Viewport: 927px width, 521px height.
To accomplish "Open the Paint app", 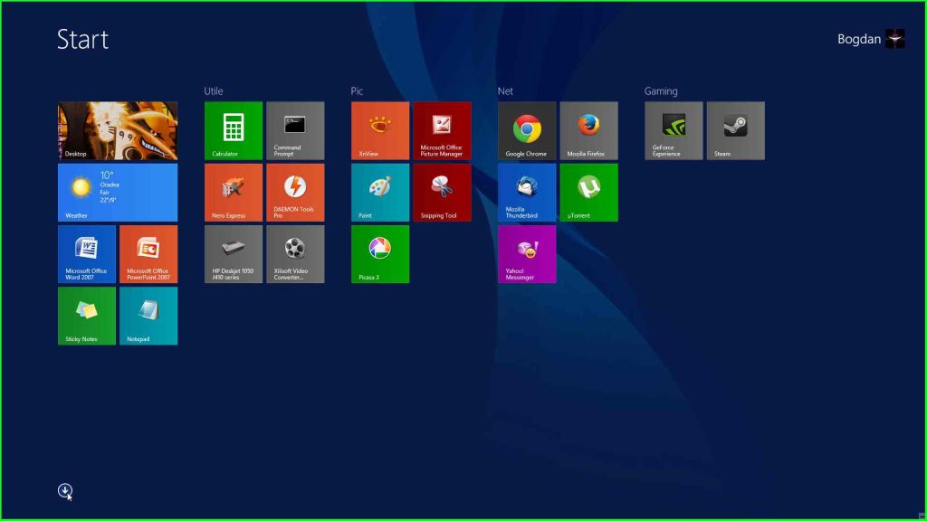I will pyautogui.click(x=380, y=193).
